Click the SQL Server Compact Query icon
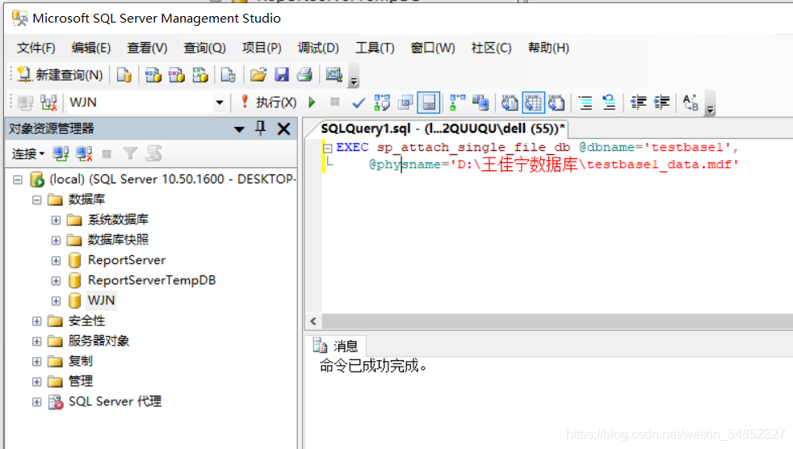 (x=228, y=75)
